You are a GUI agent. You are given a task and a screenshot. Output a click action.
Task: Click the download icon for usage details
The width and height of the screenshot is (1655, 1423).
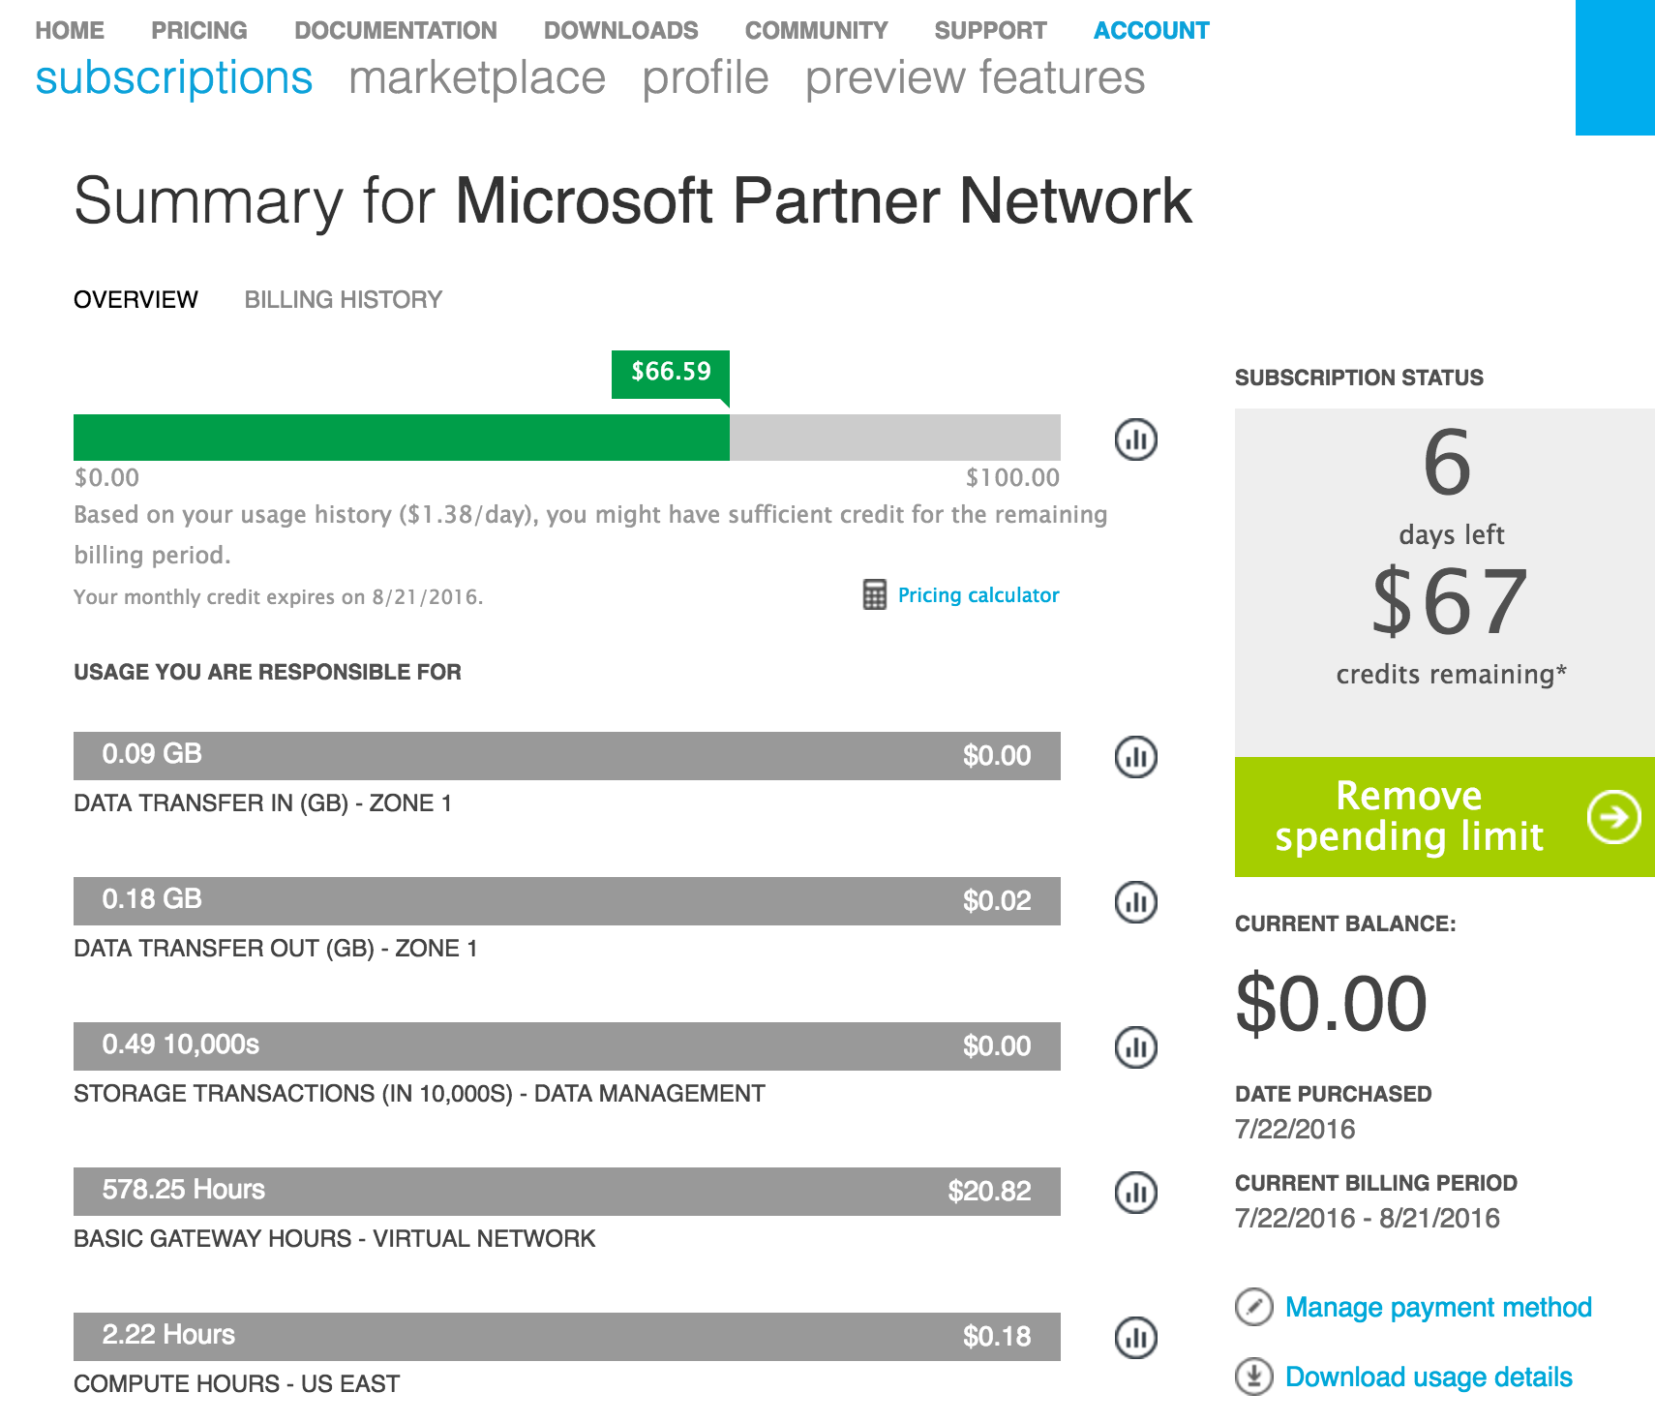tap(1253, 1377)
